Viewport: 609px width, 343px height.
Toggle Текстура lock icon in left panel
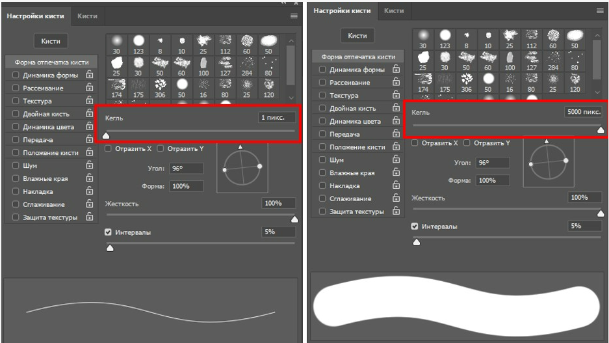click(x=89, y=100)
